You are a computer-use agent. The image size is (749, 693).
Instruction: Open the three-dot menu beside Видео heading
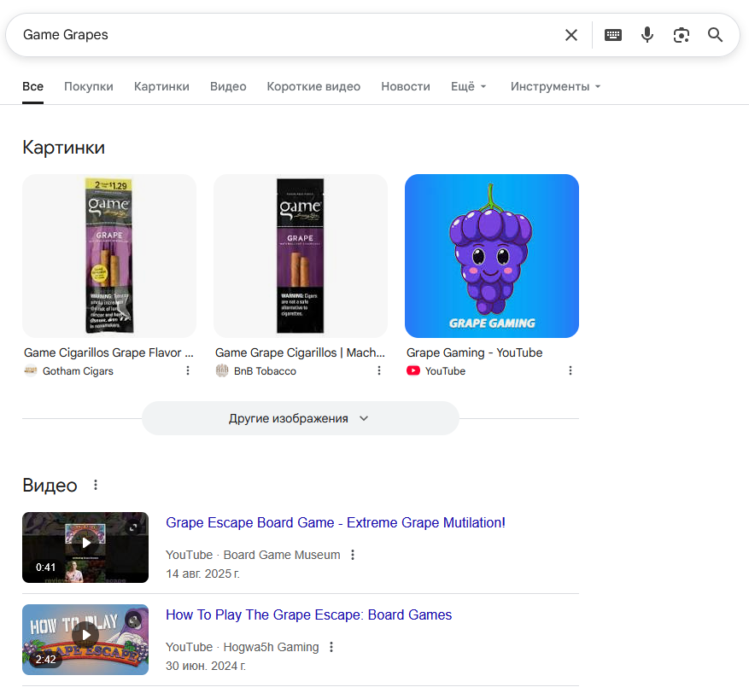(96, 485)
